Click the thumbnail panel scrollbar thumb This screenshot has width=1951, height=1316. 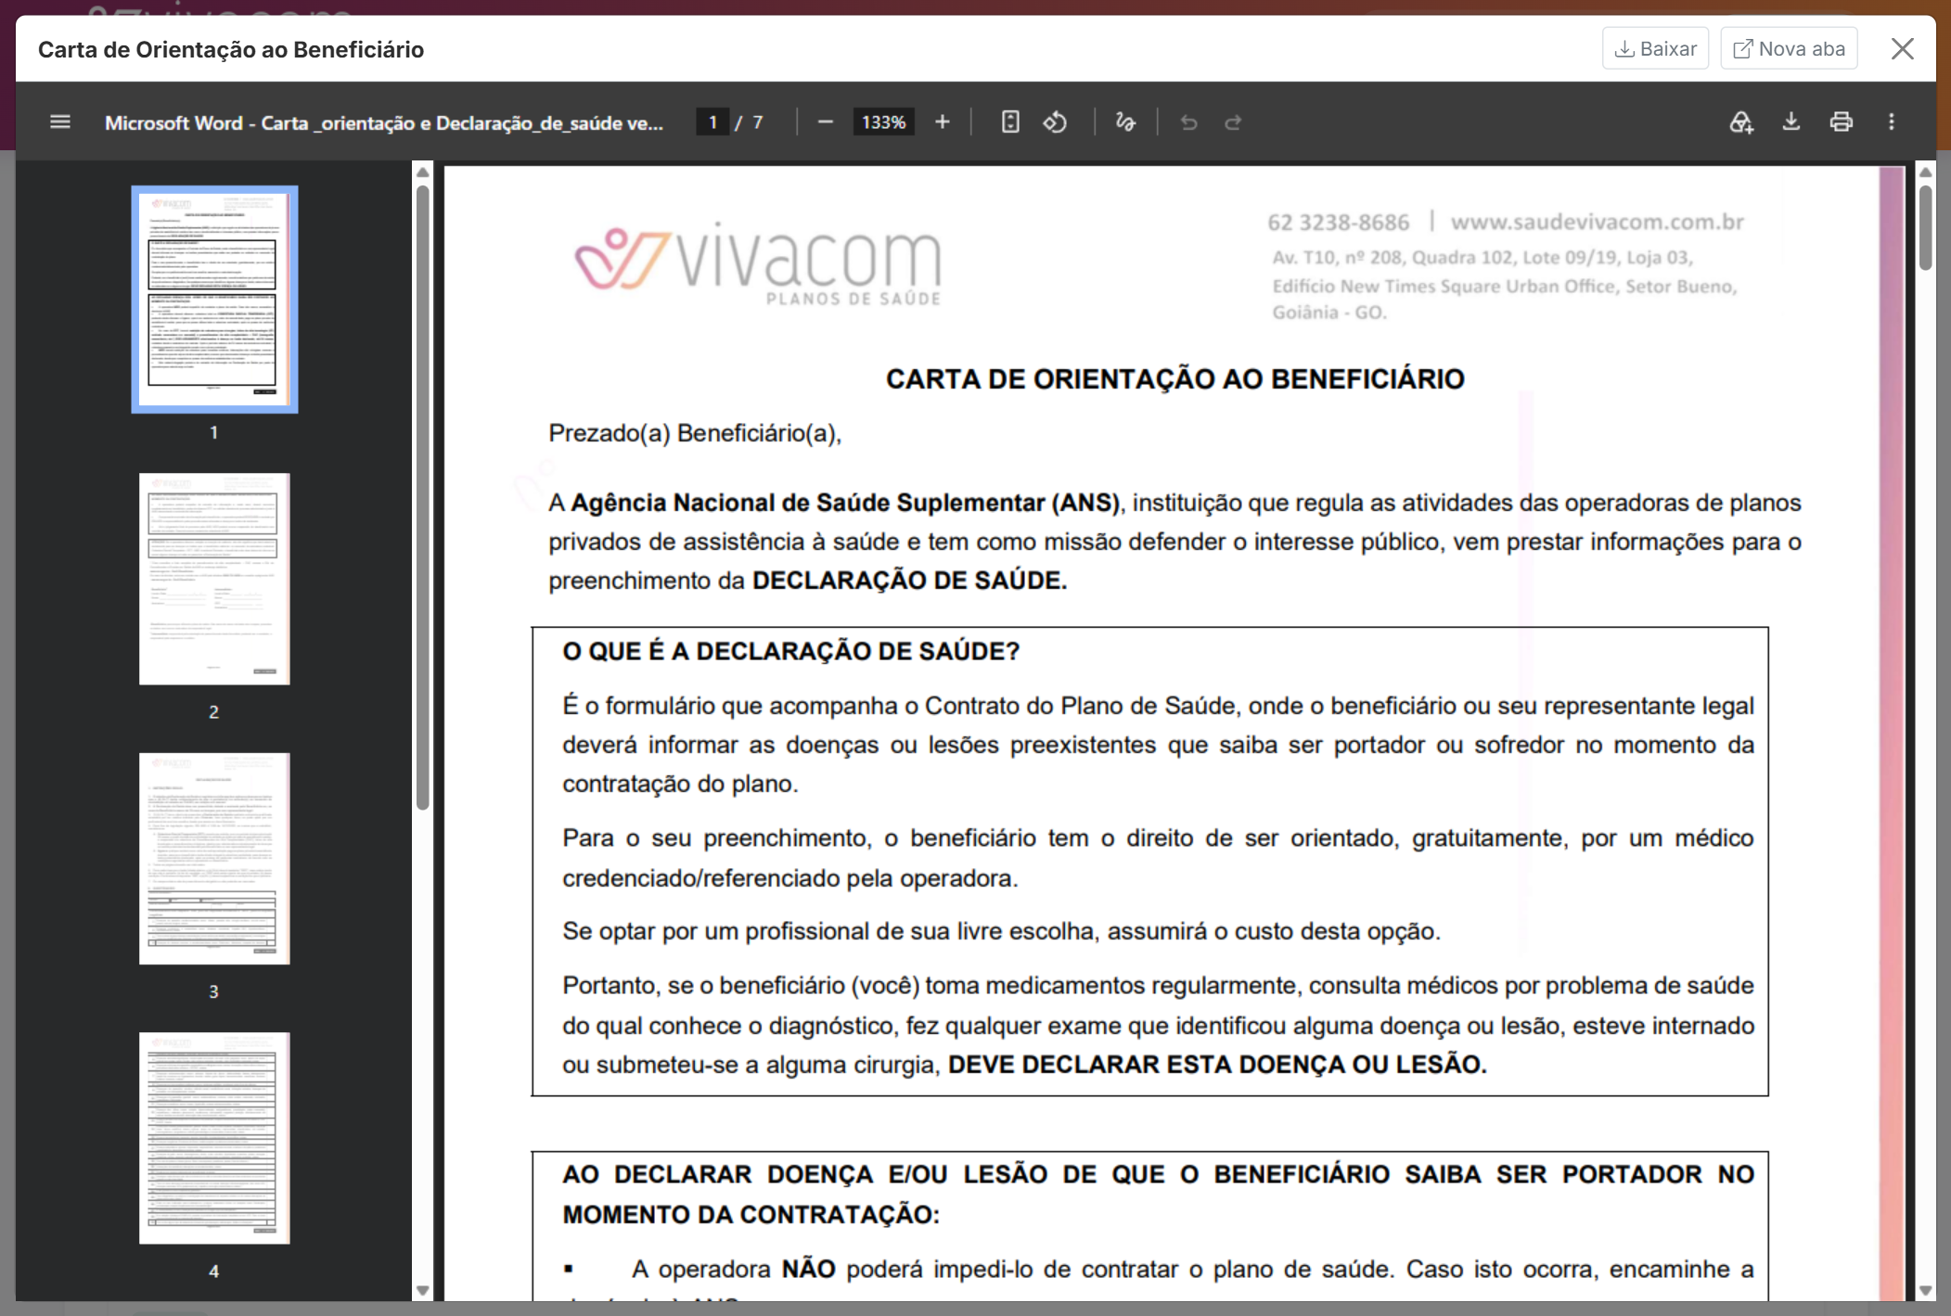[x=423, y=497]
